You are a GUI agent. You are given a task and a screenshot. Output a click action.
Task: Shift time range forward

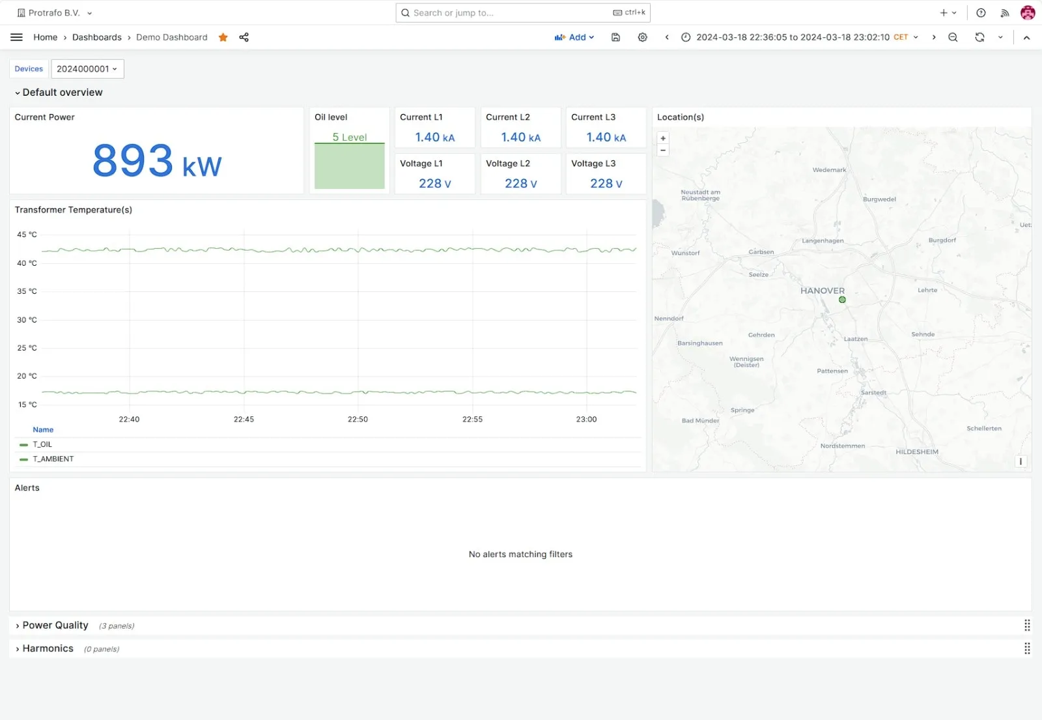pos(933,37)
